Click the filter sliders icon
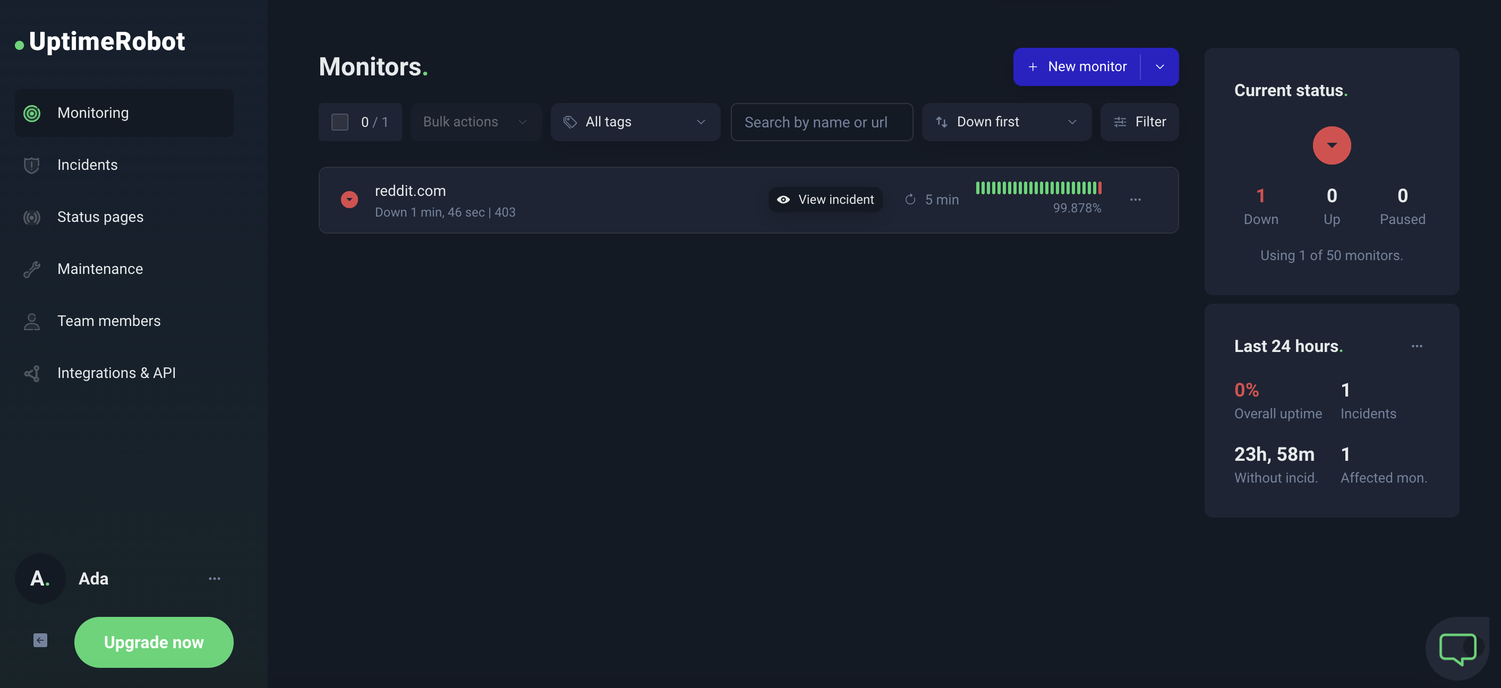Image resolution: width=1501 pixels, height=688 pixels. (1119, 122)
